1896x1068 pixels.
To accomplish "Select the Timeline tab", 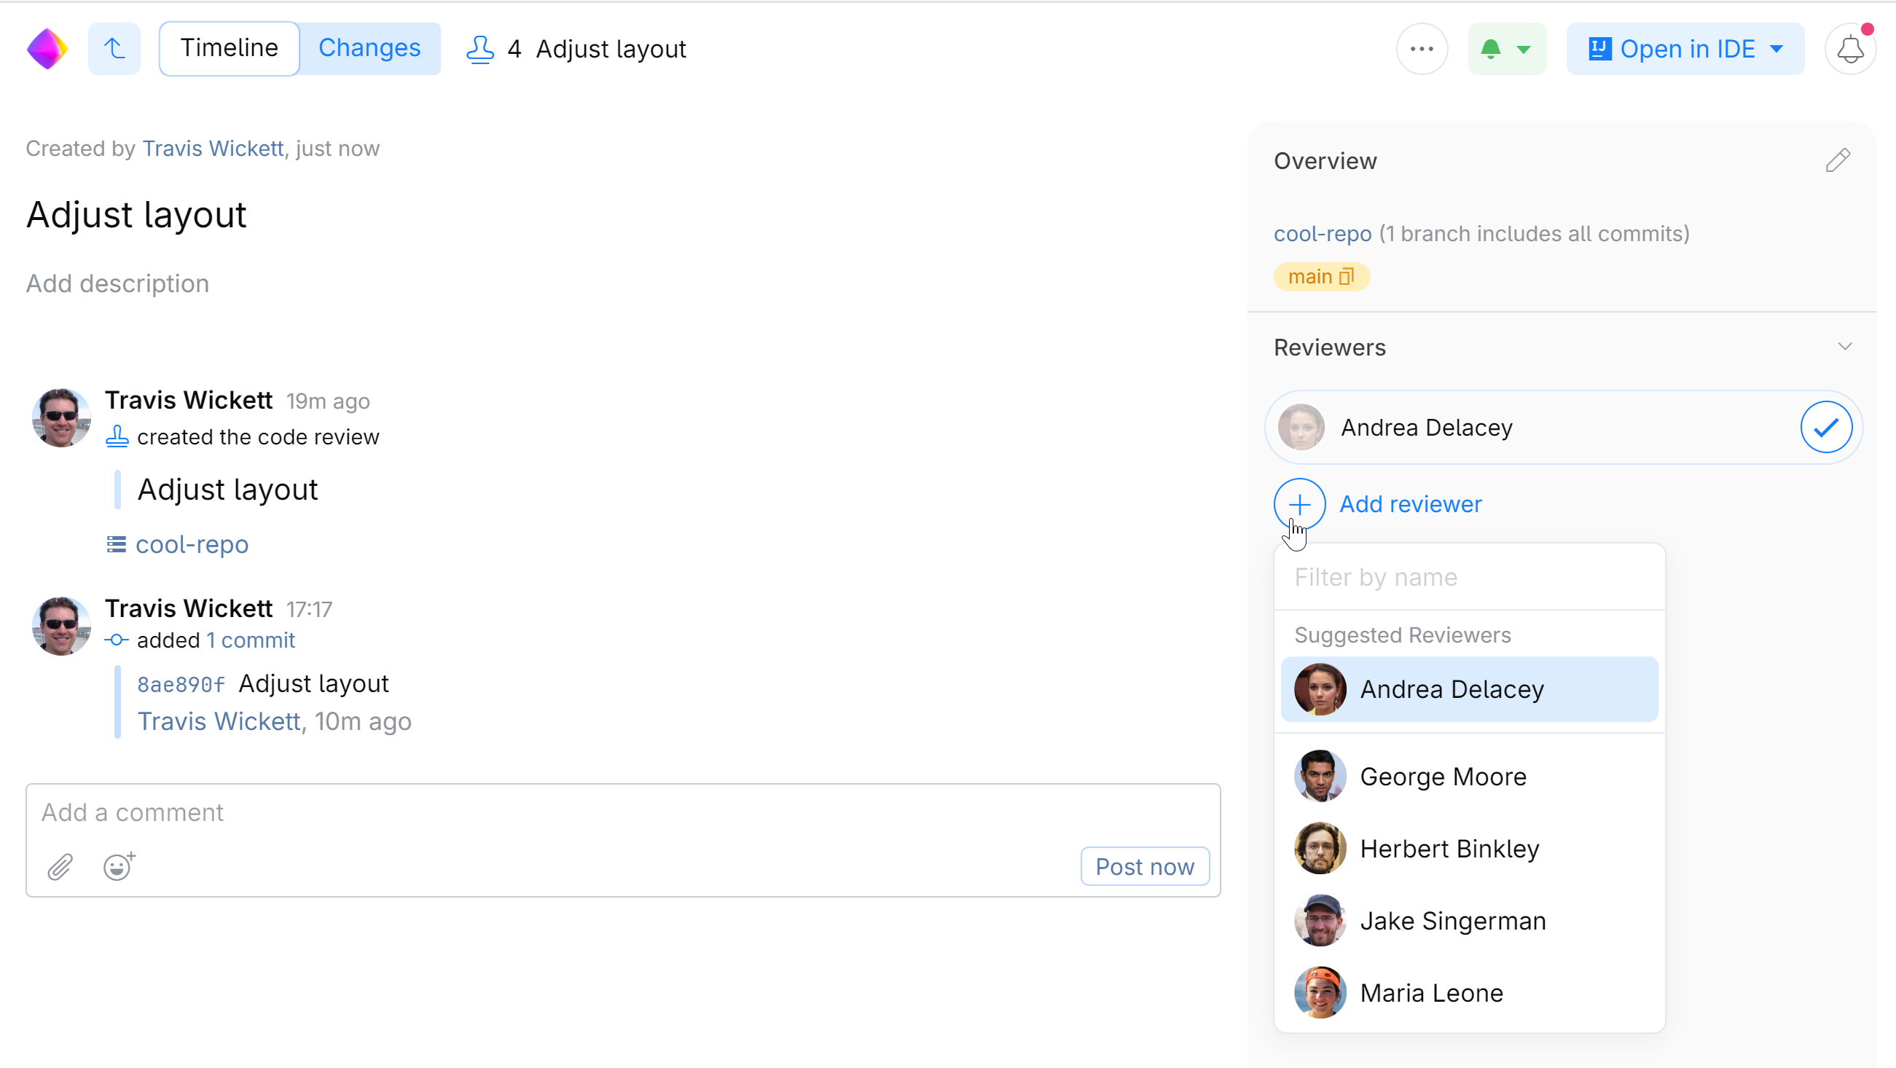I will tap(230, 49).
